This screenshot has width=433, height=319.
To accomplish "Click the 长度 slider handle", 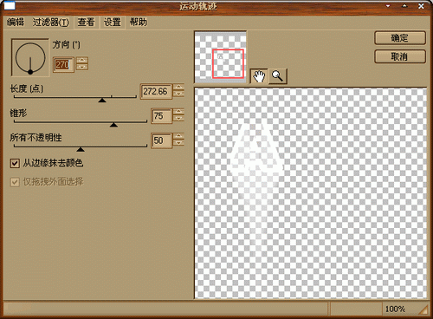I will [x=102, y=101].
